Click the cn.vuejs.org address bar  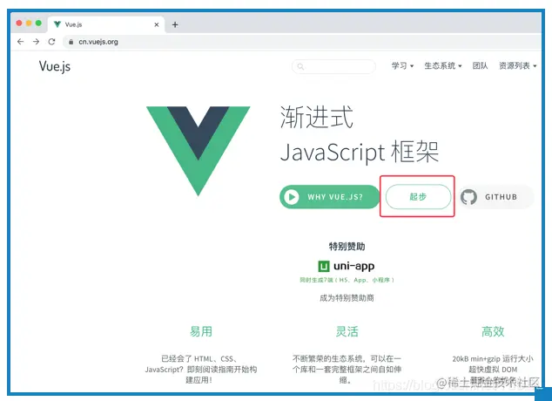(x=303, y=42)
